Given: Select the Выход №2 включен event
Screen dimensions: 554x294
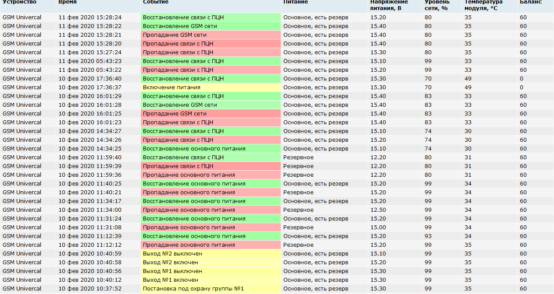Looking at the screenshot, I should (211, 262).
